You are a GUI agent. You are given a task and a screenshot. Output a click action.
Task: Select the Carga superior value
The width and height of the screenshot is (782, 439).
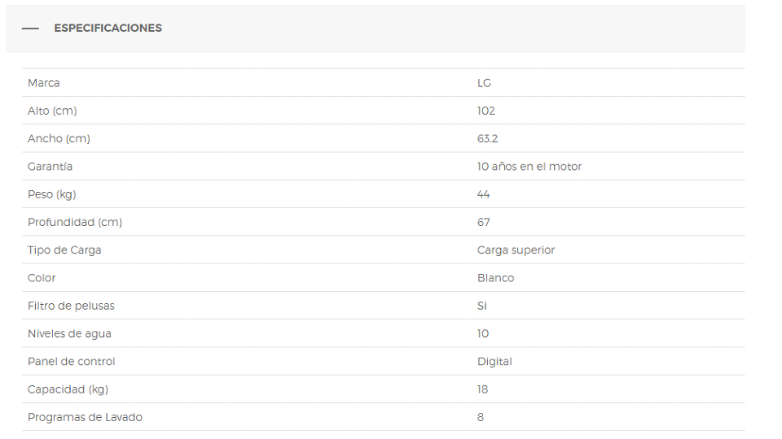click(x=516, y=250)
